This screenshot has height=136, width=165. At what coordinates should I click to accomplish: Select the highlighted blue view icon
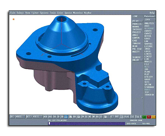click(66, 117)
